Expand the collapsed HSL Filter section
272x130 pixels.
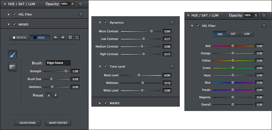pyautogui.click(x=9, y=14)
